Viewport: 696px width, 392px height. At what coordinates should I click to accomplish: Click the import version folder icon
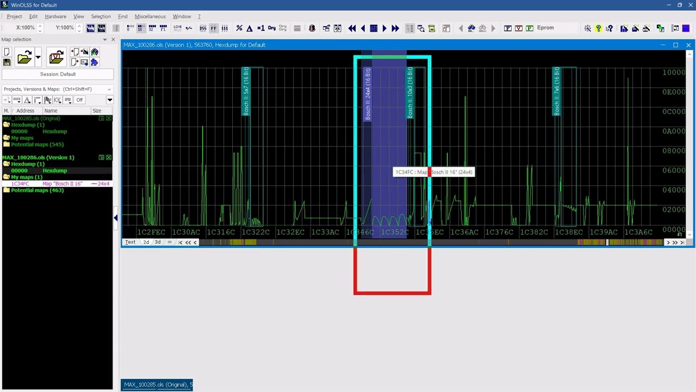(x=56, y=57)
